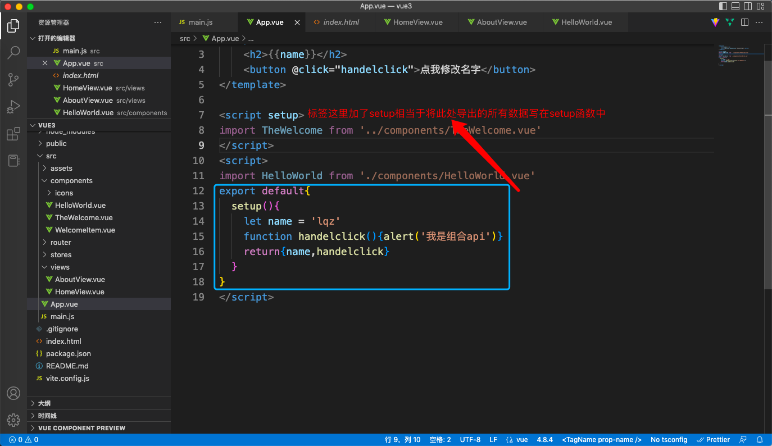This screenshot has width=772, height=446.
Task: Collapse the src folder
Action: pos(99,156)
